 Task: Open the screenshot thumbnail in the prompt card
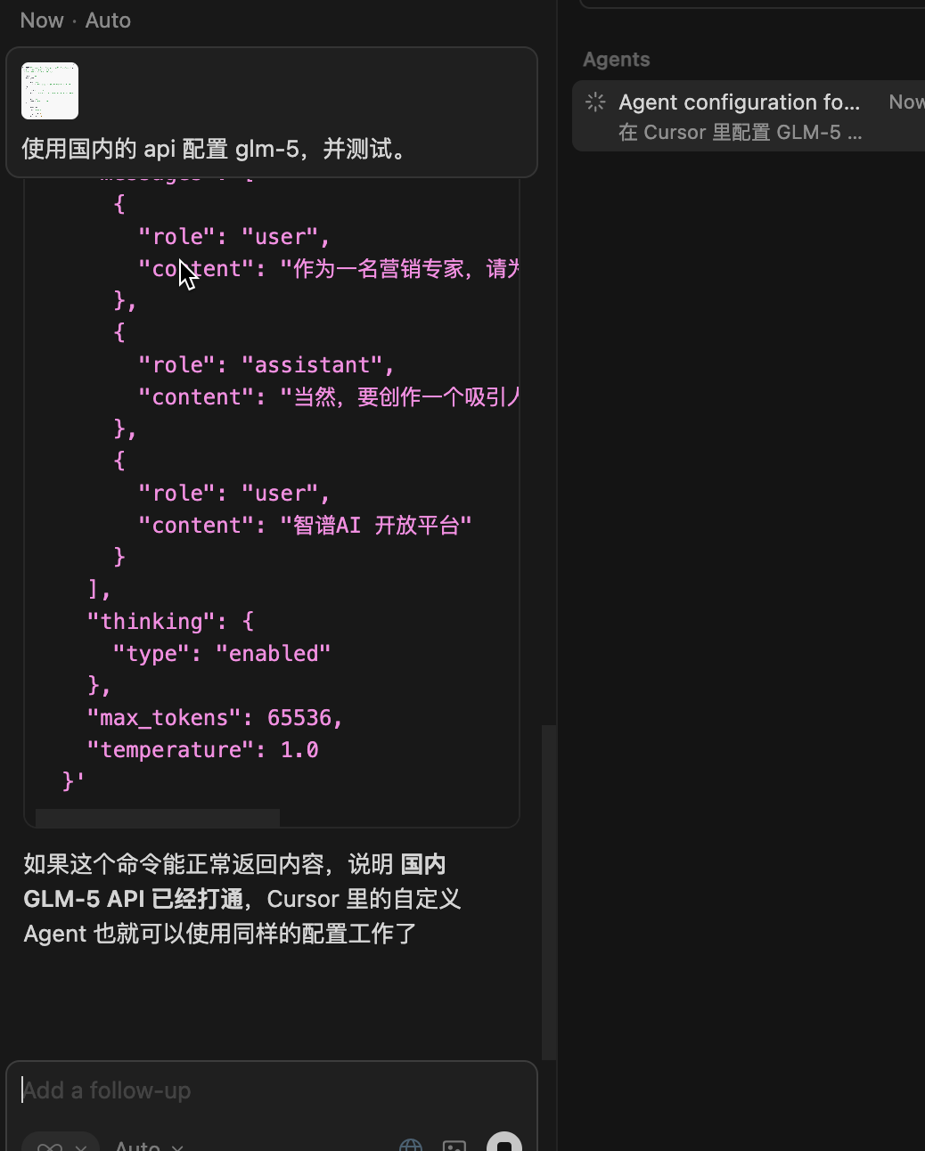50,90
